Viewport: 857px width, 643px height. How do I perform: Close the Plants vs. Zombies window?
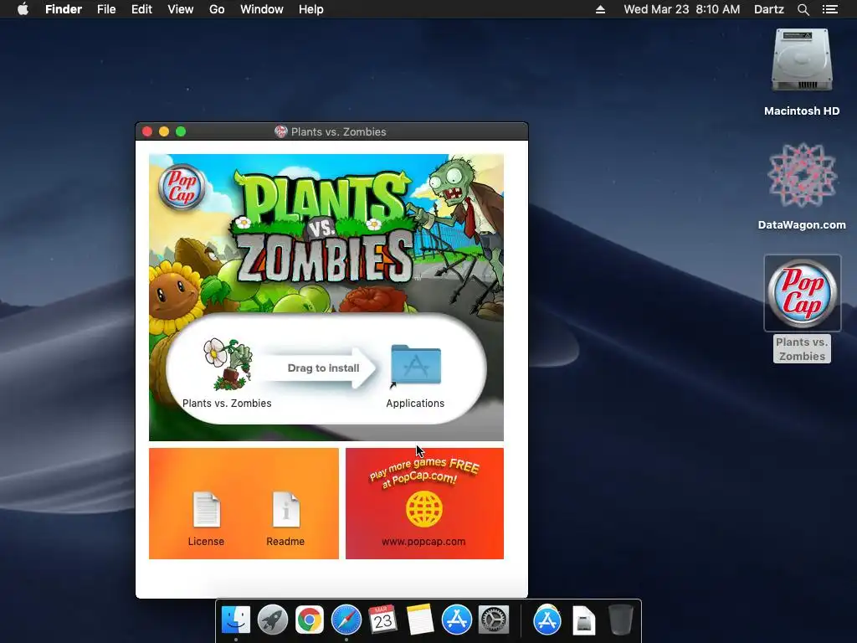coord(147,131)
